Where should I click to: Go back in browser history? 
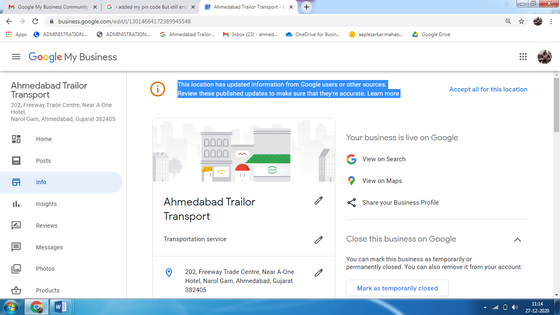click(x=9, y=21)
